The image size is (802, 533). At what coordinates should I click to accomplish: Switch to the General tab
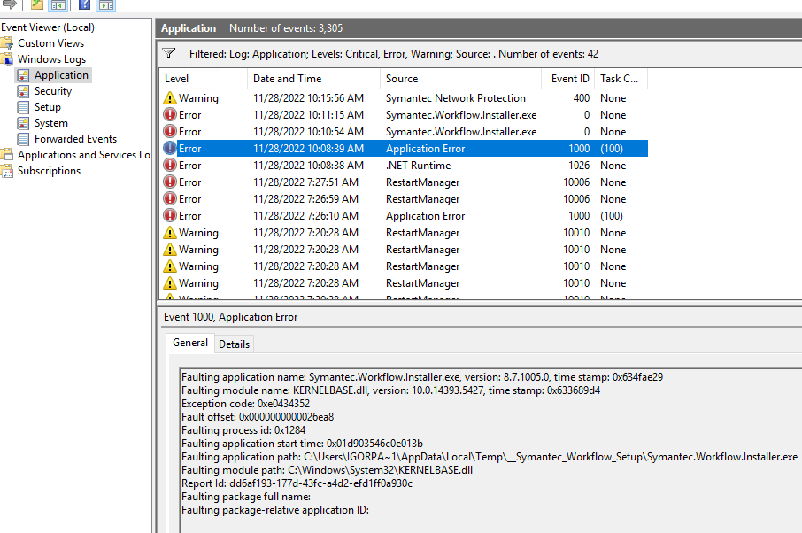click(190, 344)
